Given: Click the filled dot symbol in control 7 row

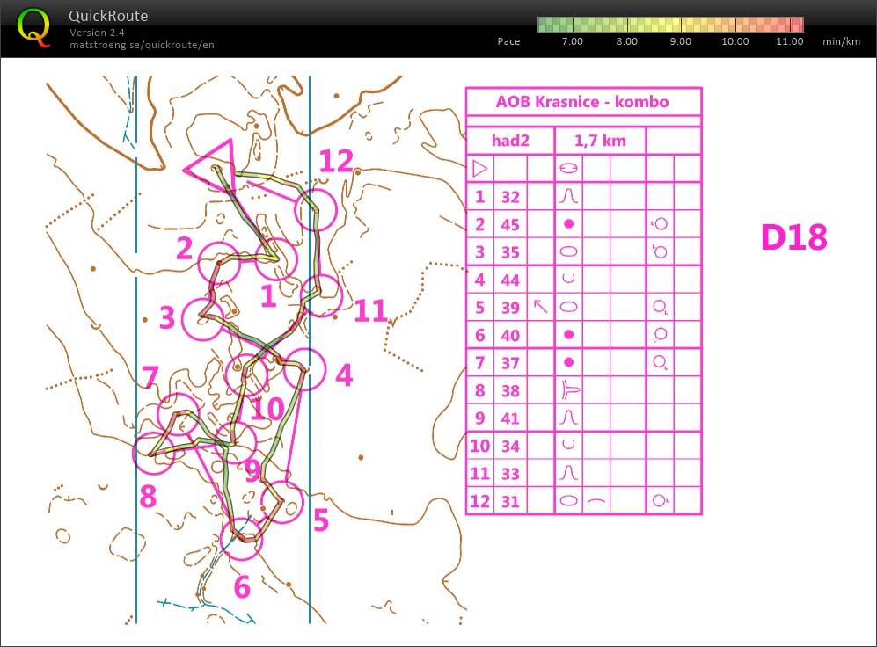Looking at the screenshot, I should 568,362.
